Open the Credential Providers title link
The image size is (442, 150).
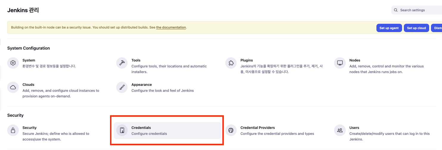(258, 128)
